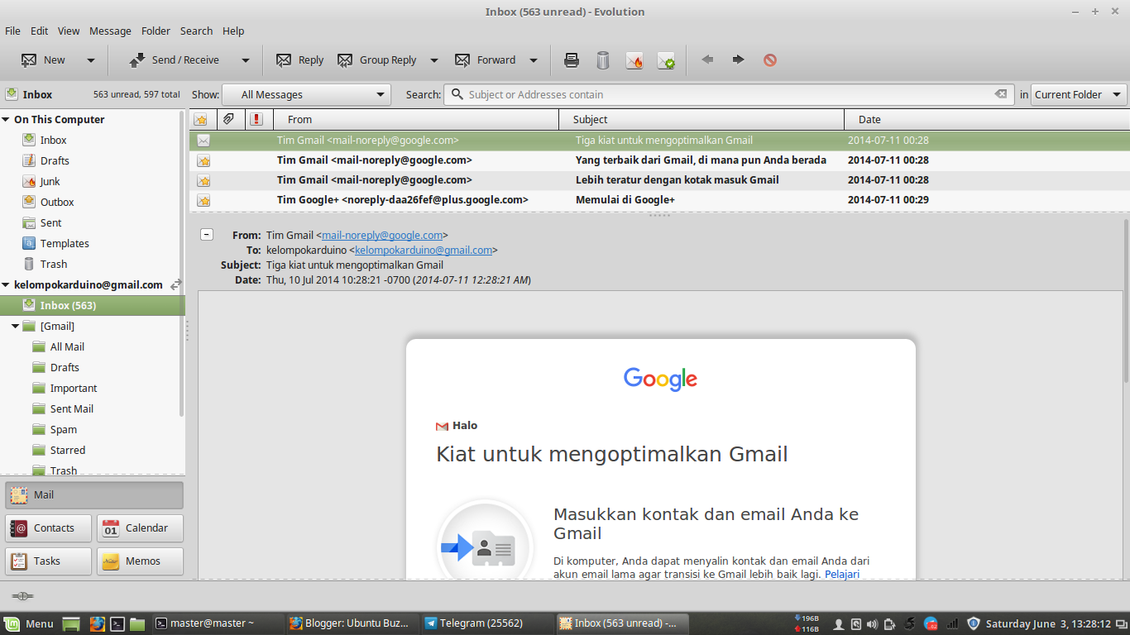Open the Current Folder search scope dropdown
This screenshot has width=1130, height=635.
pos(1079,94)
